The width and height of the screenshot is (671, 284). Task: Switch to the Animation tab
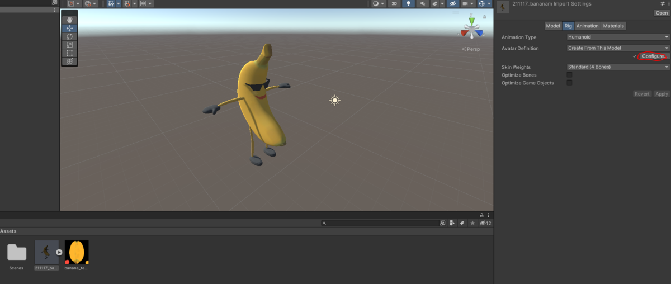(x=588, y=26)
